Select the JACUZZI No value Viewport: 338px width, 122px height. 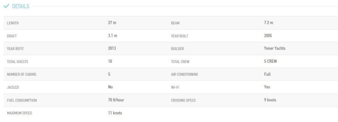(110, 87)
